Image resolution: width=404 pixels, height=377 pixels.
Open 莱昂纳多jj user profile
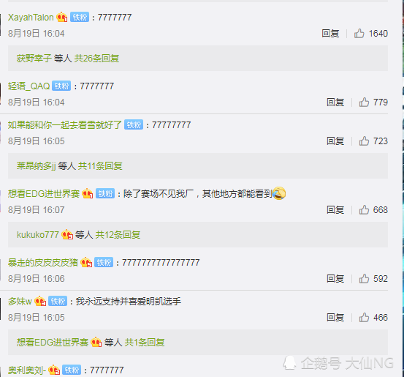(37, 165)
